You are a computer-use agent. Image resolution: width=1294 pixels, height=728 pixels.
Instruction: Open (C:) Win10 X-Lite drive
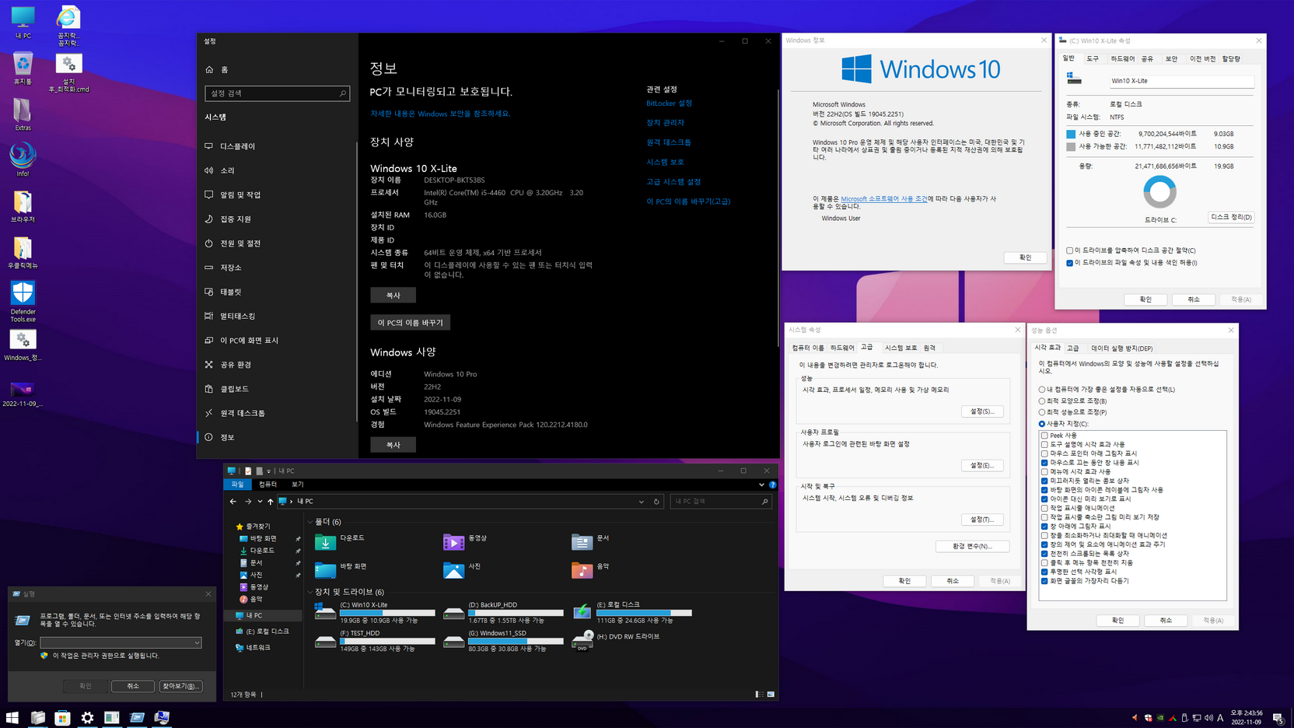pos(375,612)
